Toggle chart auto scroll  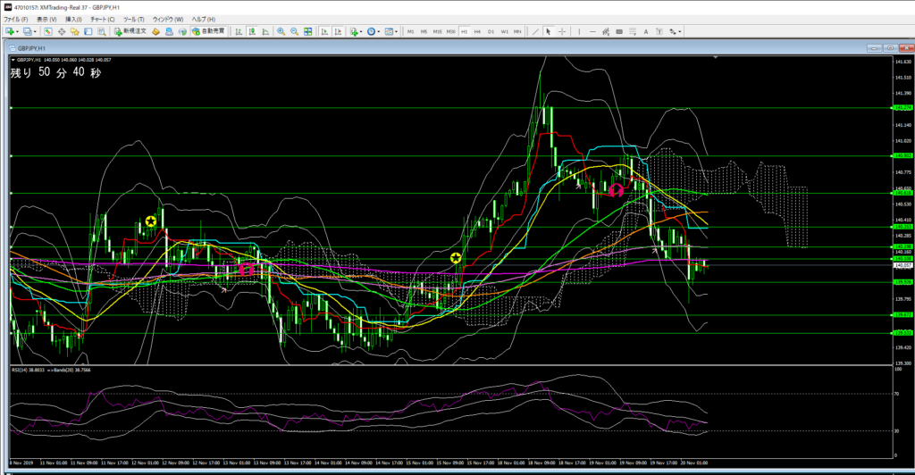coord(324,31)
